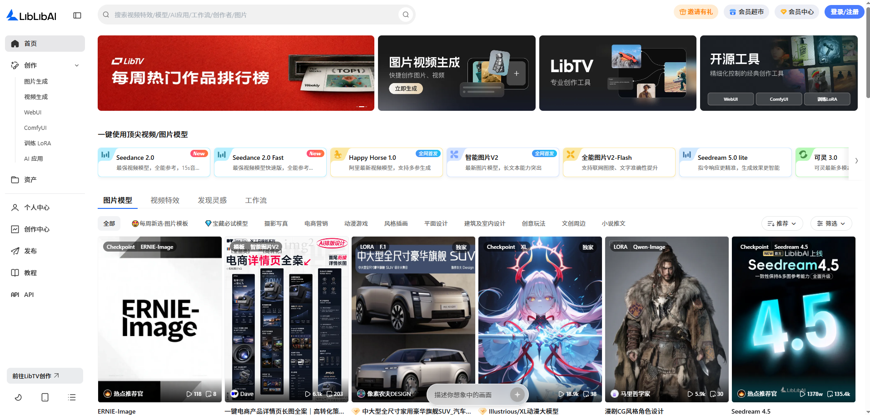Switch to 图片模型 tab
This screenshot has height=415, width=870.
pyautogui.click(x=118, y=200)
